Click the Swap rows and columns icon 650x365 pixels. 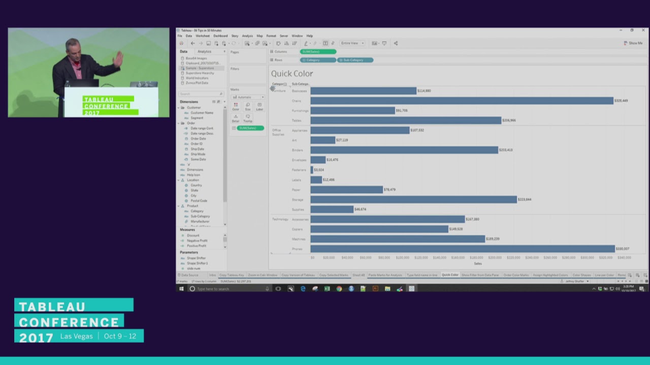pos(278,43)
